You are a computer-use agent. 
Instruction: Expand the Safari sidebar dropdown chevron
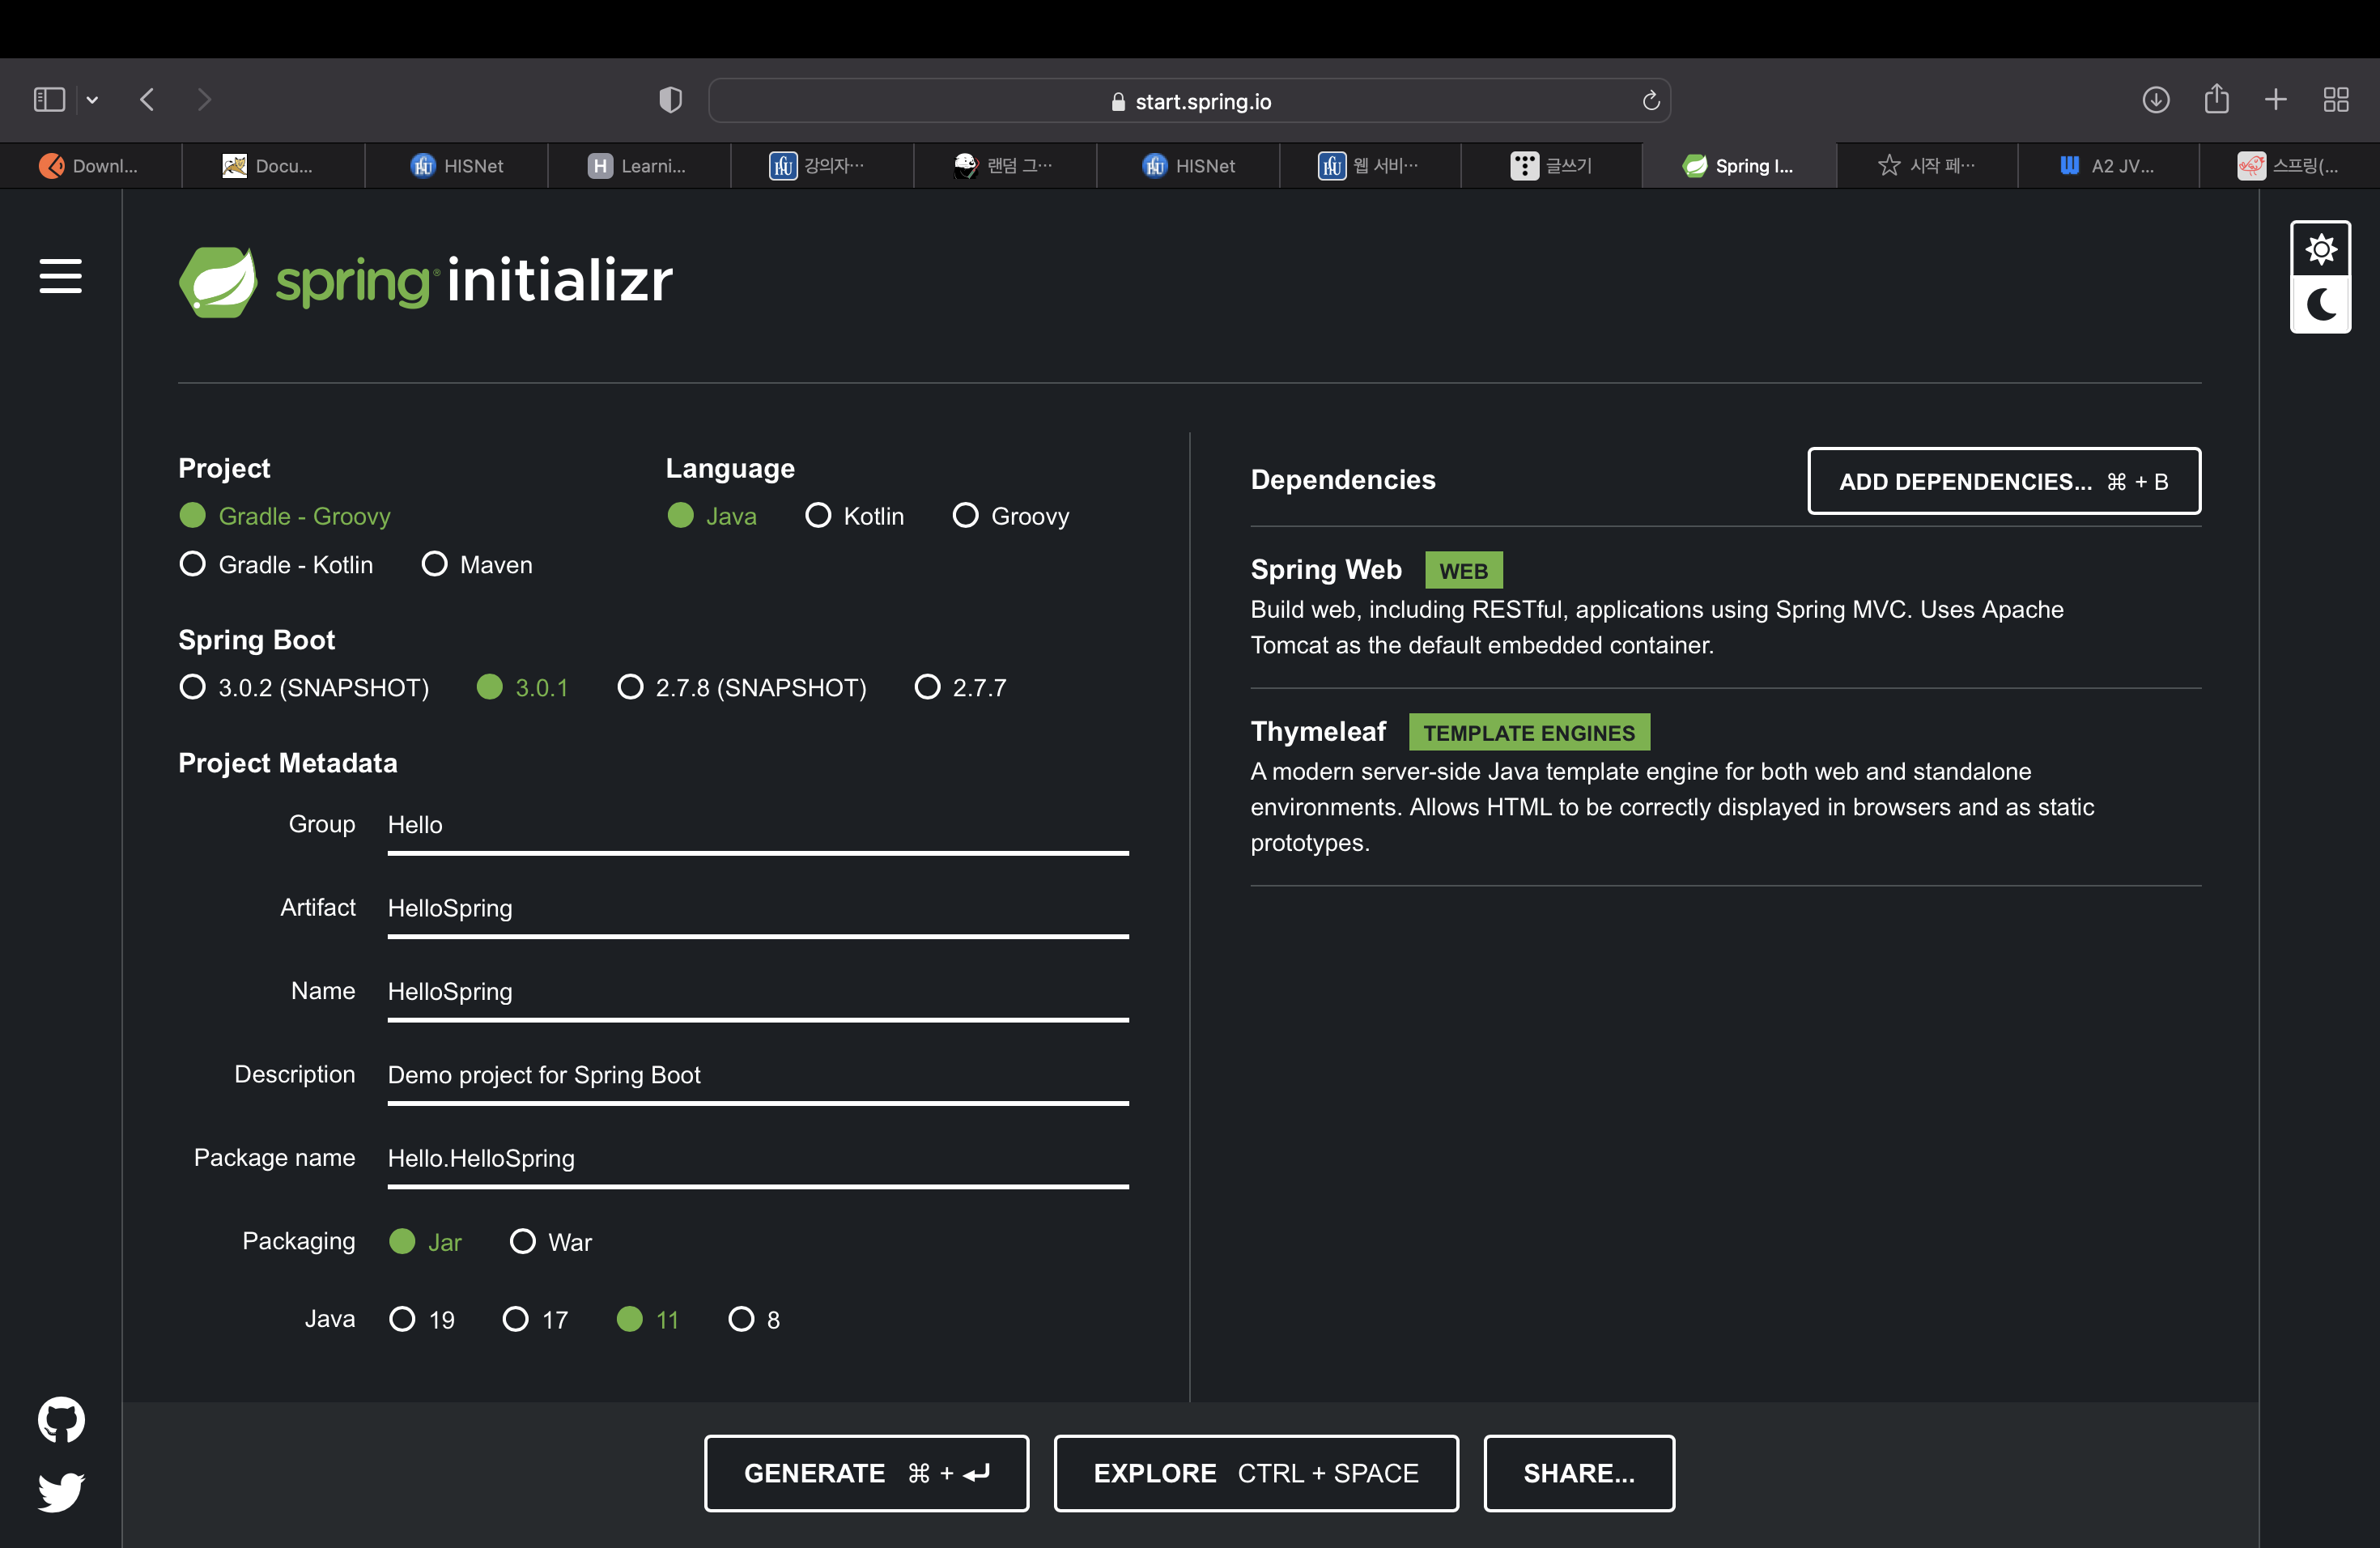coord(92,100)
